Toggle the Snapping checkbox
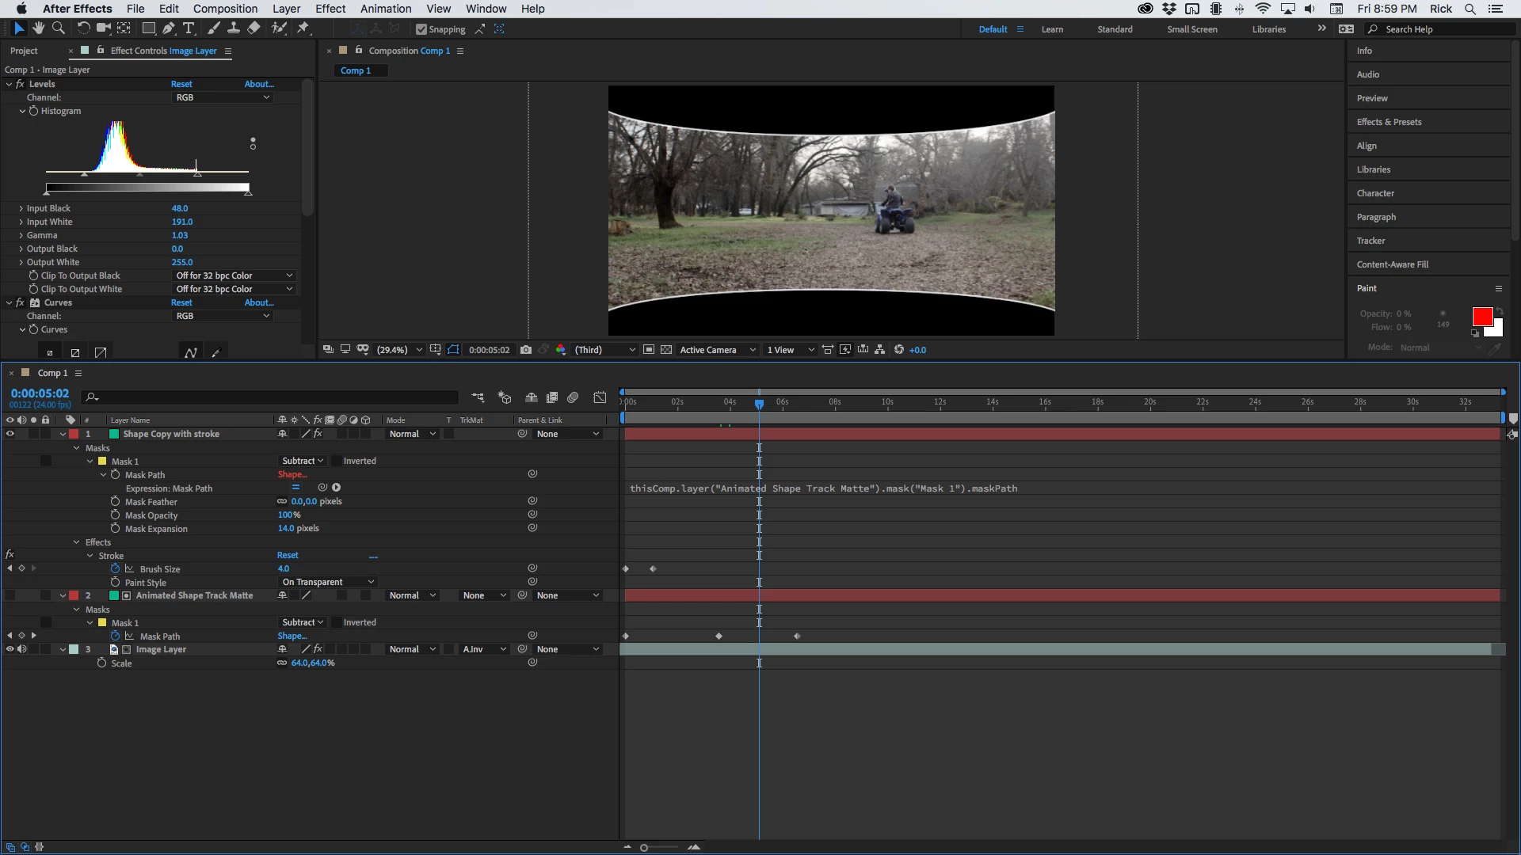 point(421,29)
